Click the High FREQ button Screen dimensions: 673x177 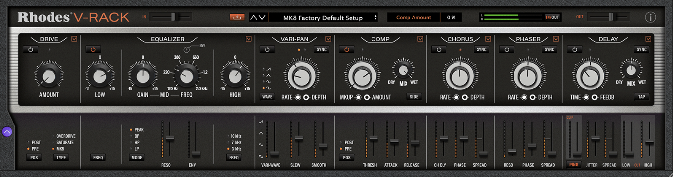point(234,158)
